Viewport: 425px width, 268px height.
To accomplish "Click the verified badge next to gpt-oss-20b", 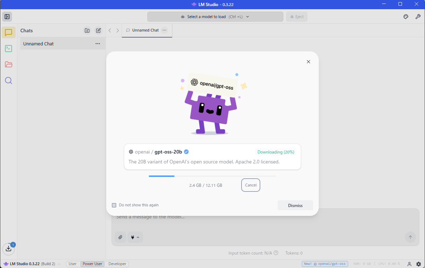I will [186, 152].
